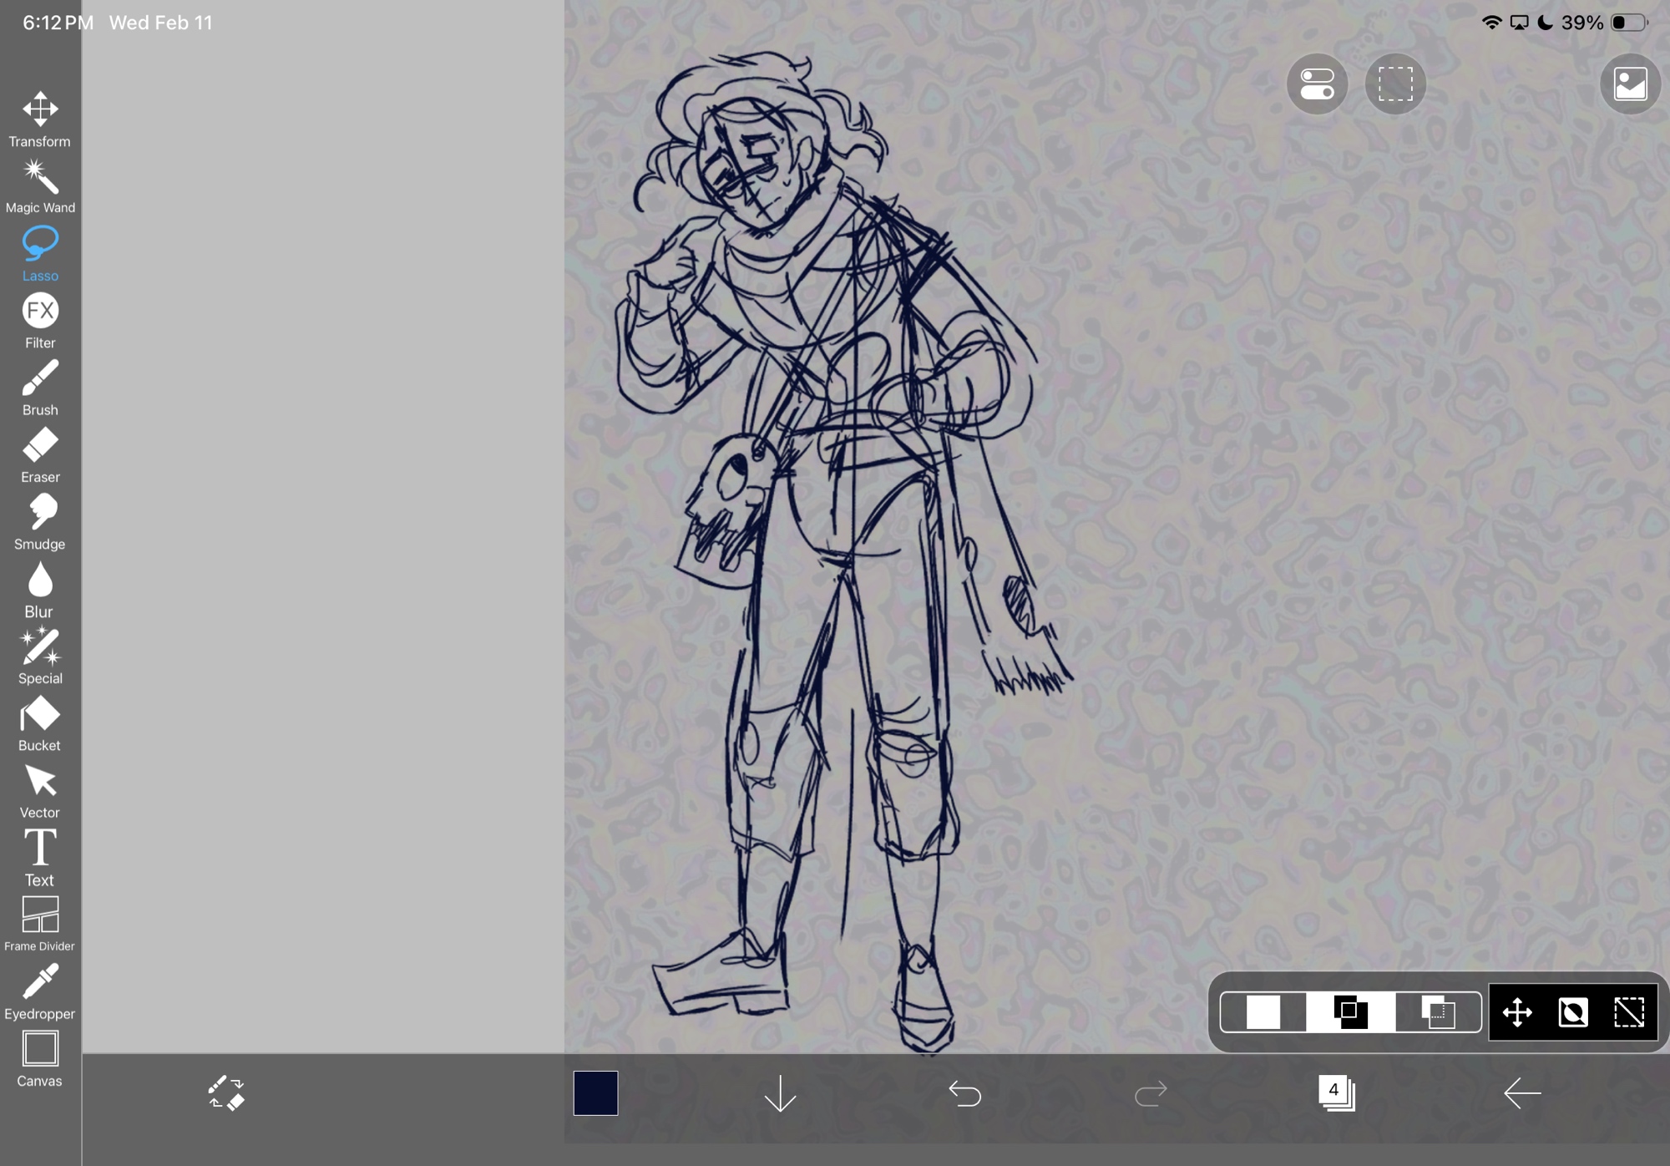Open the layers panel showing 4
Viewport: 1670px width, 1166px height.
coord(1336,1092)
